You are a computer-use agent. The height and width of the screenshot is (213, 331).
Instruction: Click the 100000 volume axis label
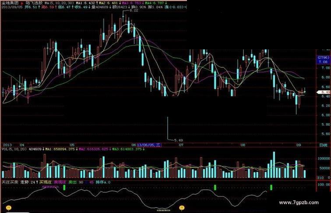[x=324, y=158]
